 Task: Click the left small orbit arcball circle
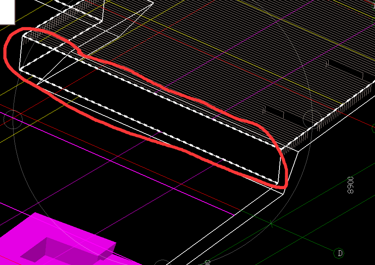pyautogui.click(x=13, y=120)
